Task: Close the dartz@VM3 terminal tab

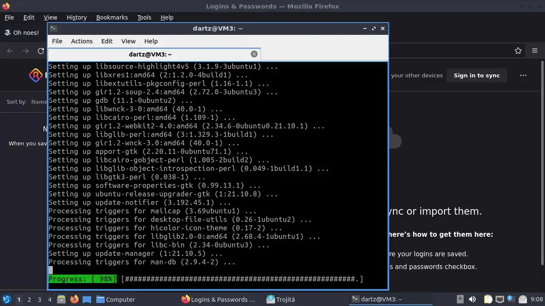Action: tap(254, 54)
